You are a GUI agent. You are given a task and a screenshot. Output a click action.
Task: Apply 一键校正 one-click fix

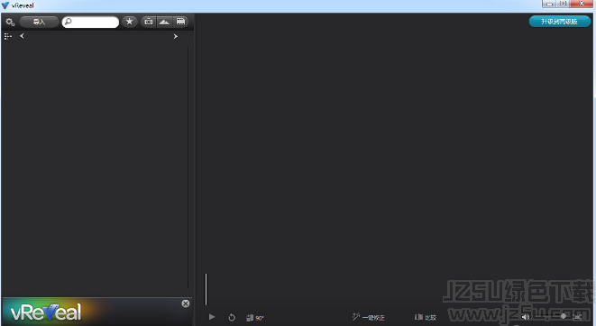pos(368,317)
